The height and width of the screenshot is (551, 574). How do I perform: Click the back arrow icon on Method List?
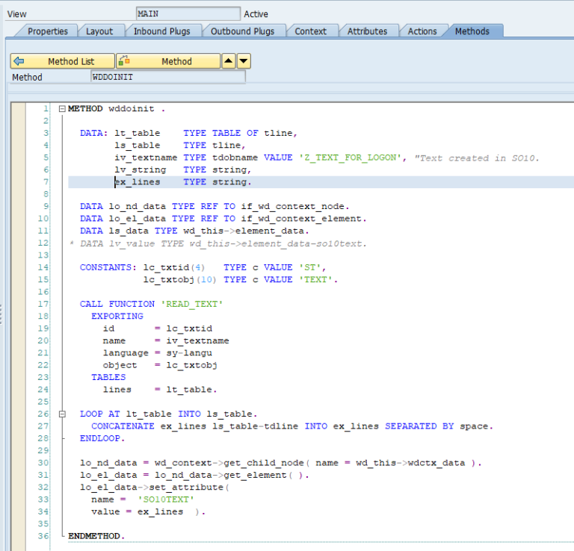(19, 61)
